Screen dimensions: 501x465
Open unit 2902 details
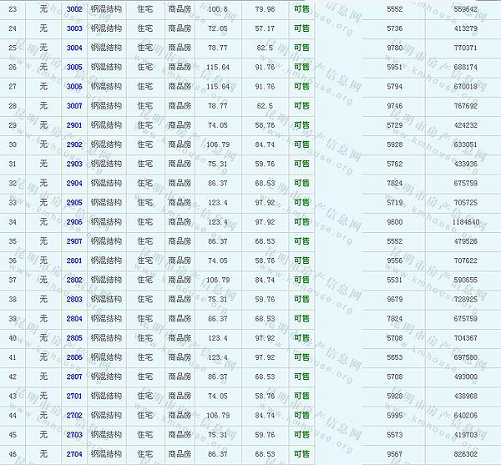pyautogui.click(x=74, y=144)
